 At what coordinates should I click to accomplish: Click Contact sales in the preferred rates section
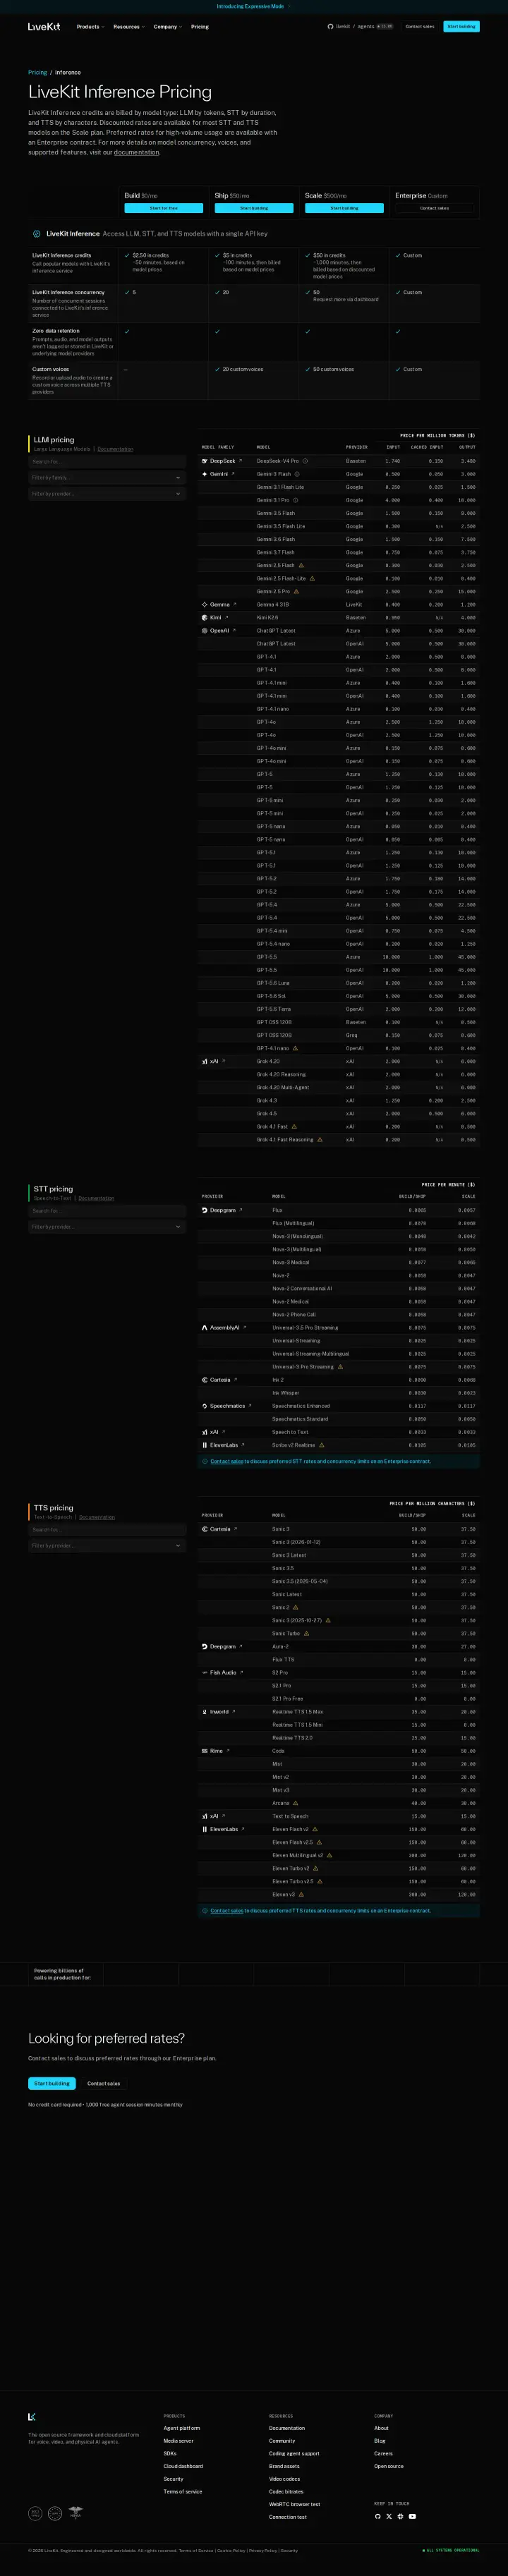click(x=103, y=2083)
